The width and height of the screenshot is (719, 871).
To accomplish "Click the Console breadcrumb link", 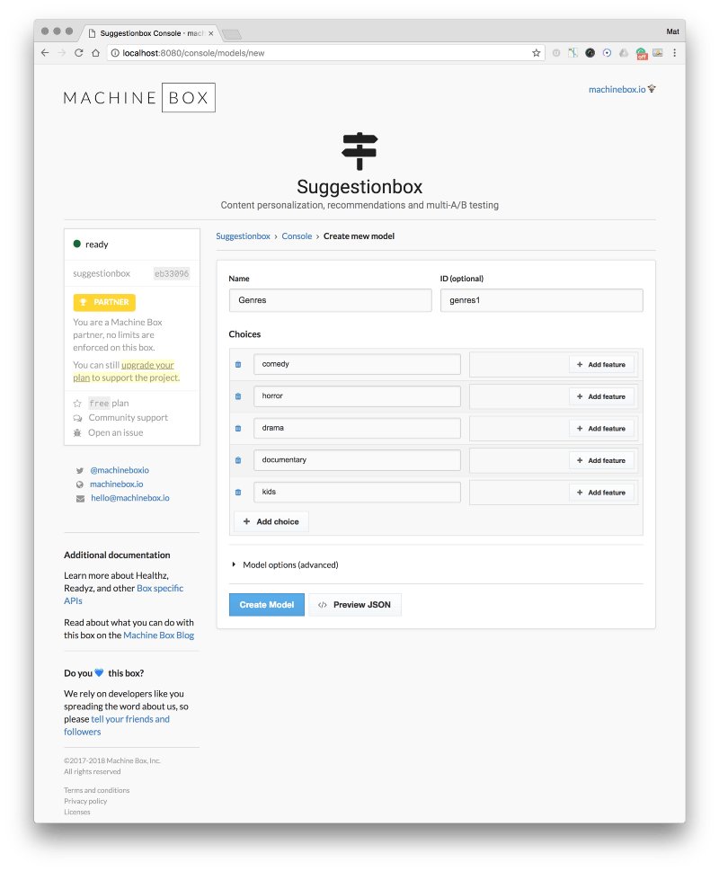I will pyautogui.click(x=297, y=236).
